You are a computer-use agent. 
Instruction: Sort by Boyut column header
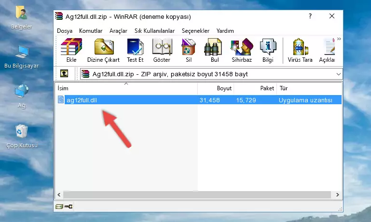point(216,88)
